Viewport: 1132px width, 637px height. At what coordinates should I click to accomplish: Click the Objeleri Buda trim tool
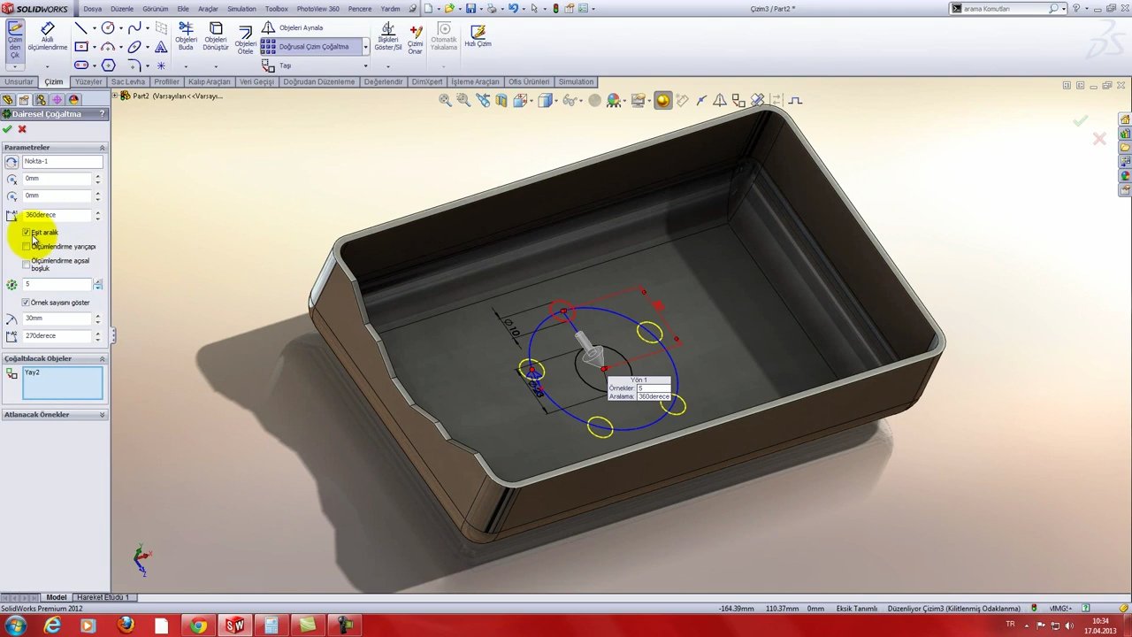(186, 36)
